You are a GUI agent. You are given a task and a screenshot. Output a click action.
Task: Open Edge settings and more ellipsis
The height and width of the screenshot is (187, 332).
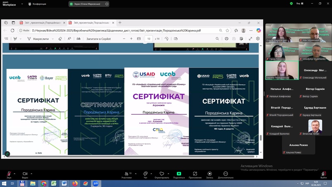[x=251, y=30]
